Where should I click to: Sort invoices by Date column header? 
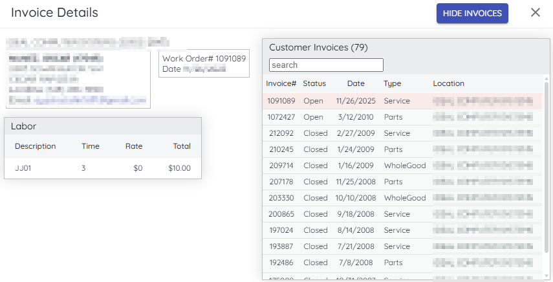(356, 83)
